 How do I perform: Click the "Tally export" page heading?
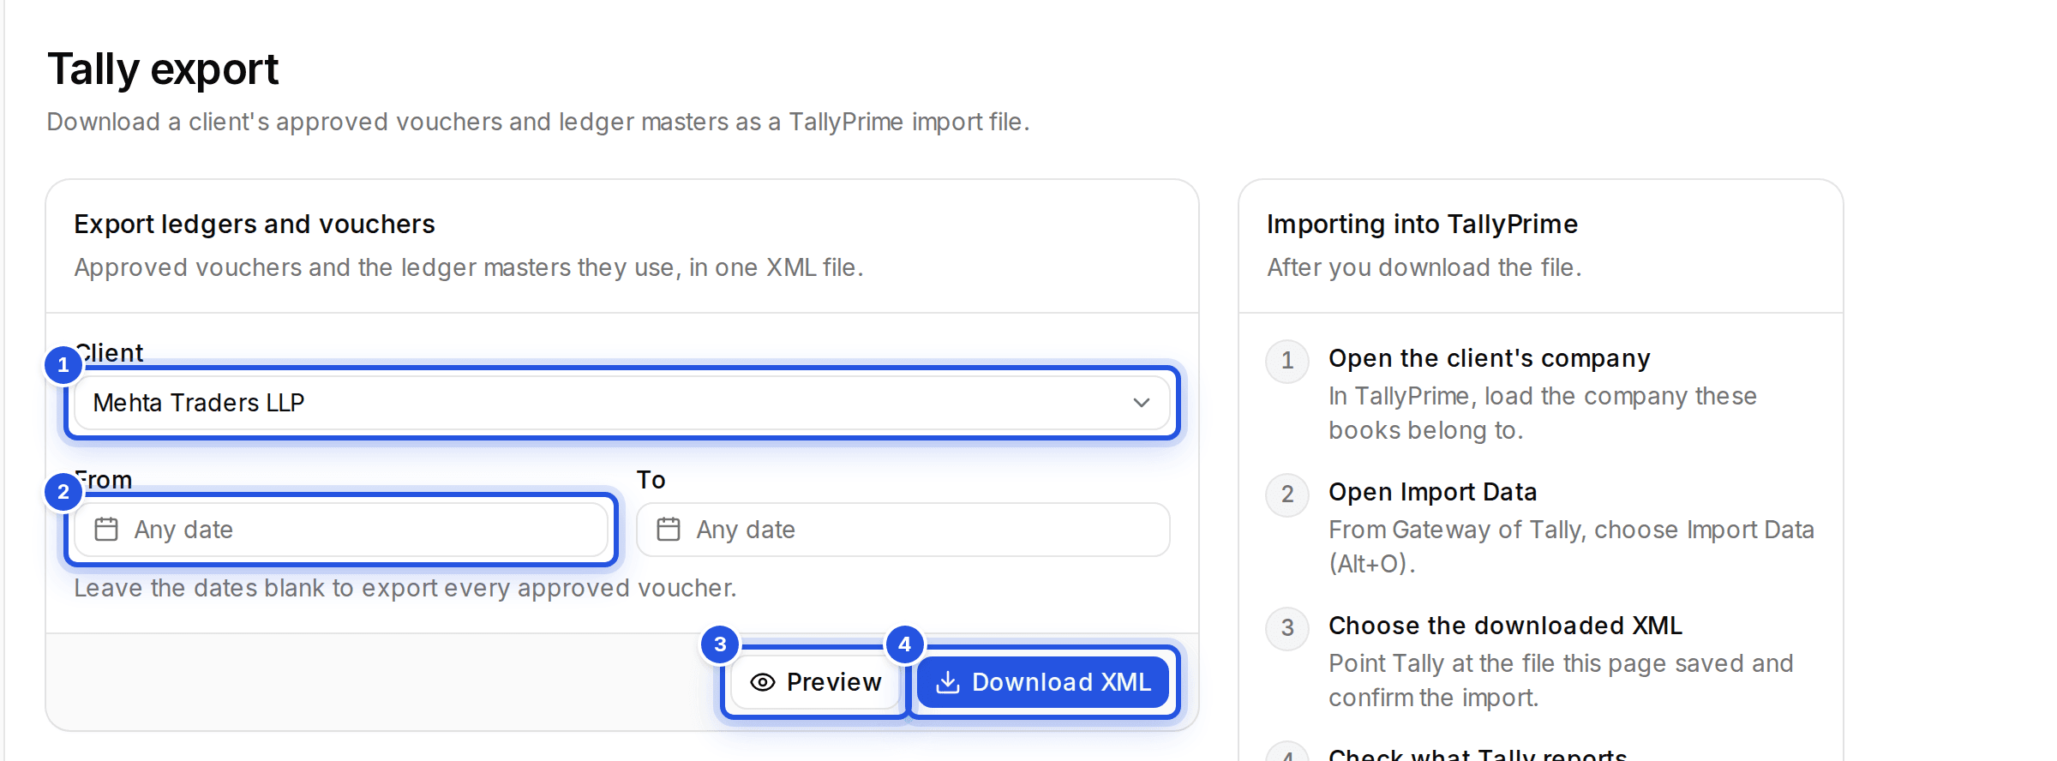(x=163, y=69)
